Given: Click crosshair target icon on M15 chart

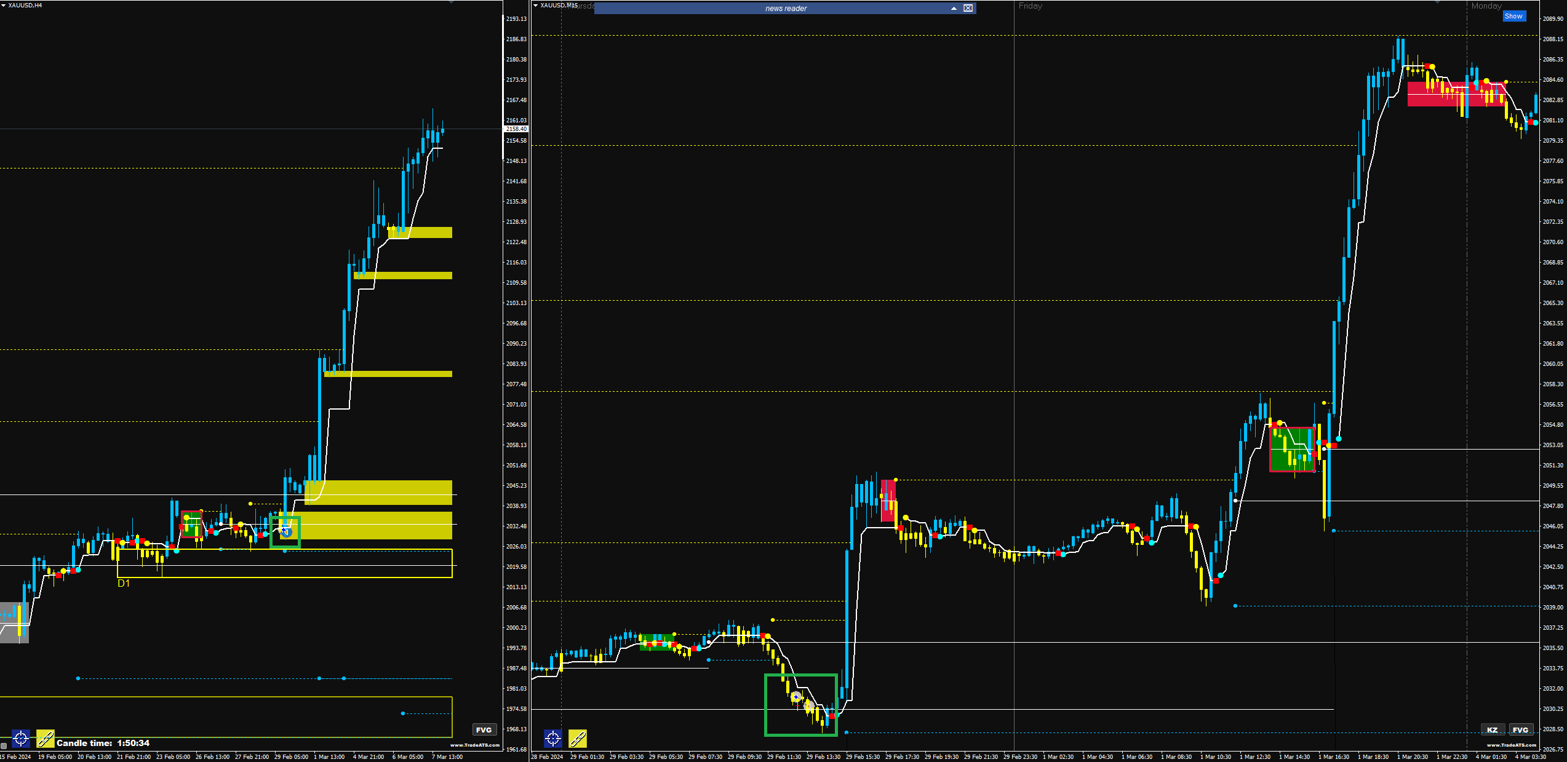Looking at the screenshot, I should tap(553, 738).
